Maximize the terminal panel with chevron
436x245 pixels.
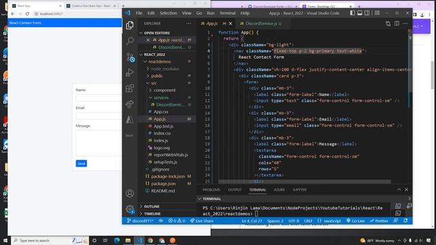point(399,189)
